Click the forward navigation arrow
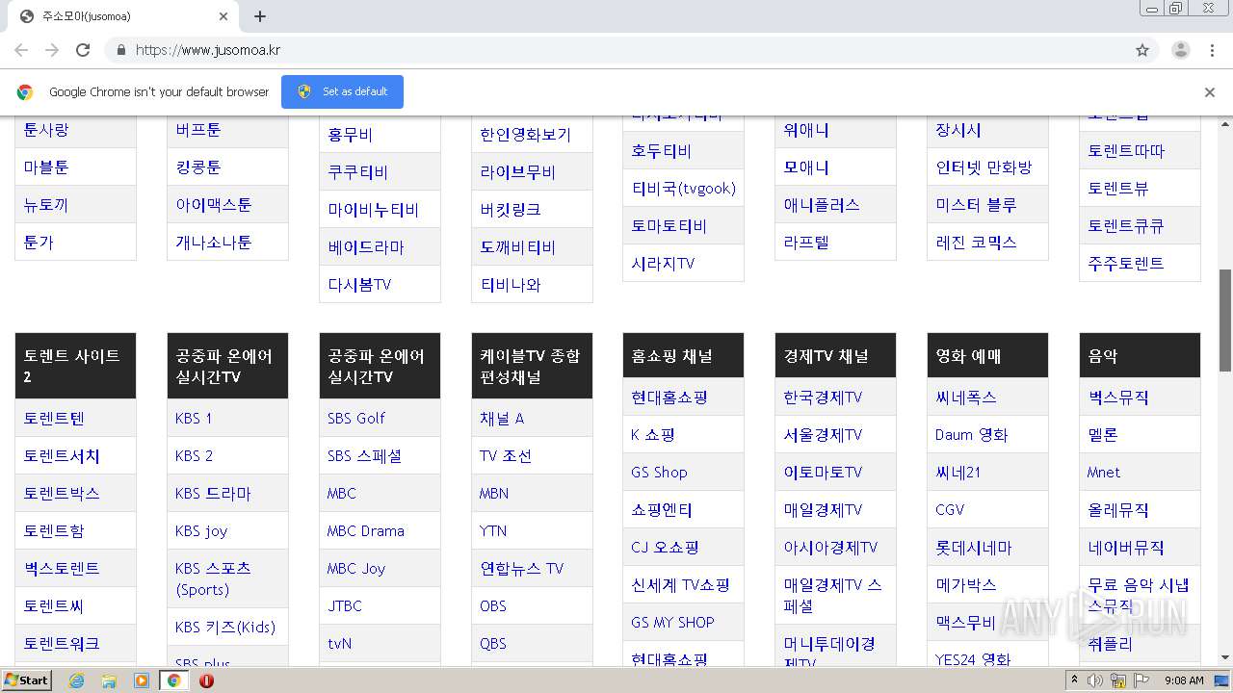The height and width of the screenshot is (693, 1233). coord(52,50)
